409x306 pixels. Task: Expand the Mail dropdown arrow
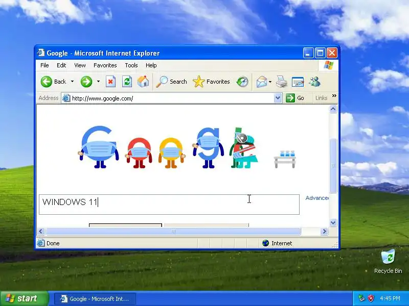click(270, 82)
